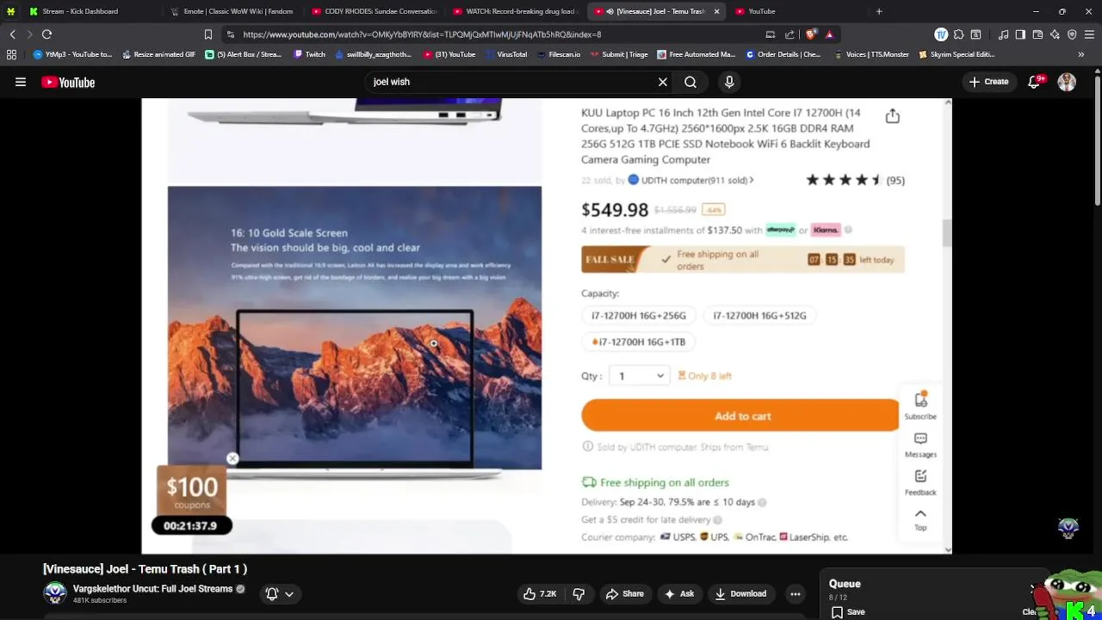Open the swillbilly_azagthoth bookmark
Viewport: 1102px width, 620px height.
373,54
